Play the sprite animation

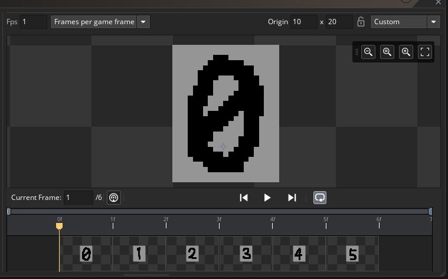[267, 198]
